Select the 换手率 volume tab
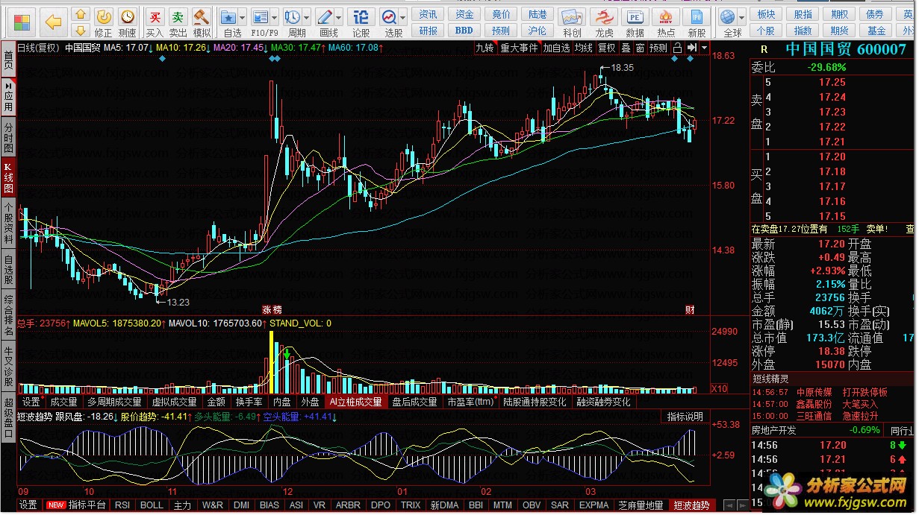This screenshot has width=919, height=515. point(249,402)
